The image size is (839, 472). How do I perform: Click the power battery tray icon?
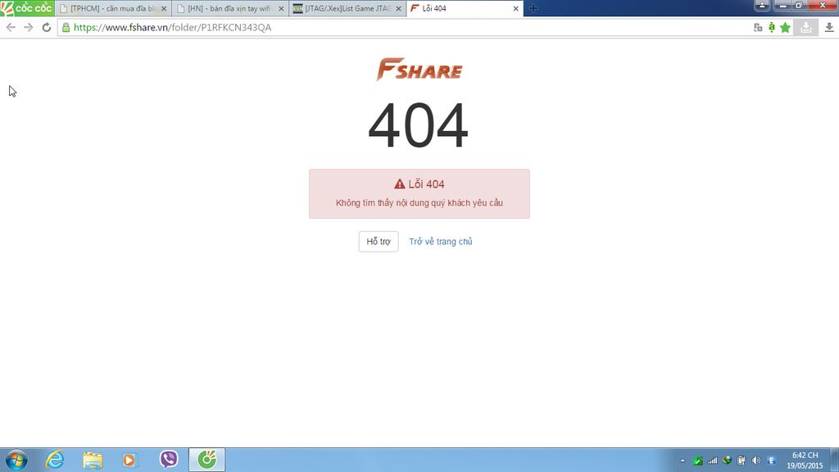741,461
